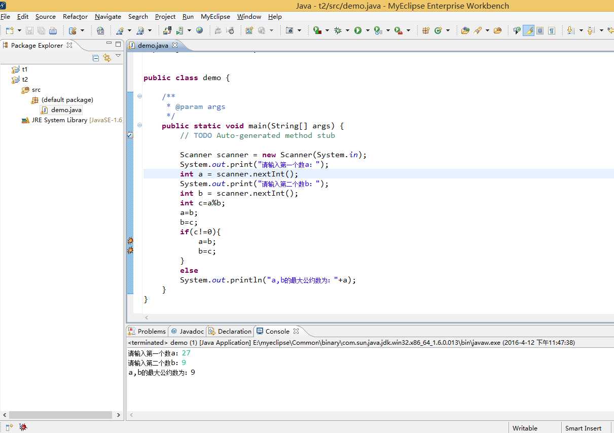Click the Next Annotation arrow icon
This screenshot has height=433, width=614.
570,30
